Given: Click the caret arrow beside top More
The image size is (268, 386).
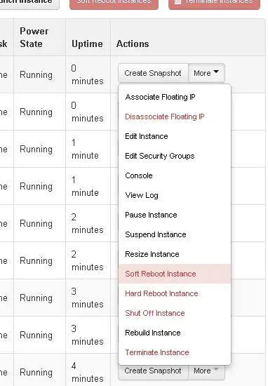Looking at the screenshot, I should [x=216, y=72].
